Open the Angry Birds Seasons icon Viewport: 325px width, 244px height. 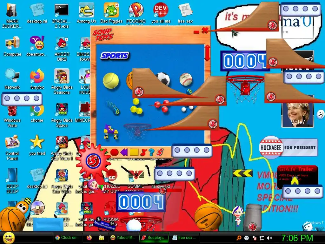pos(62,81)
